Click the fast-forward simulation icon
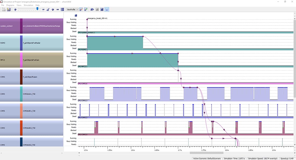The height and width of the screenshot is (160, 296). (92, 9)
